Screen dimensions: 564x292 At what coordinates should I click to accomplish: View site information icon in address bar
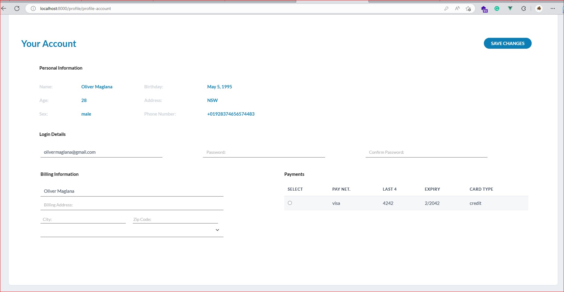pos(33,8)
